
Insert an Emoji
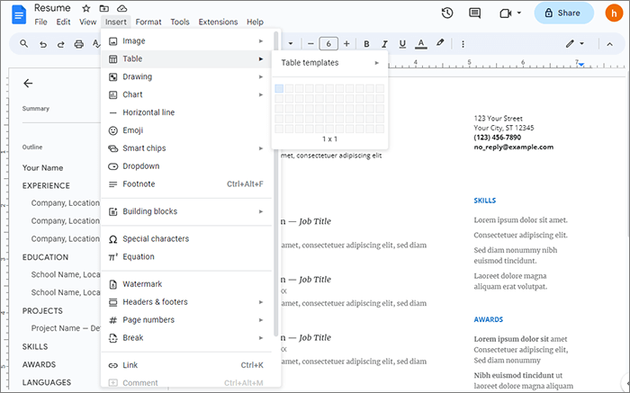coord(186,130)
